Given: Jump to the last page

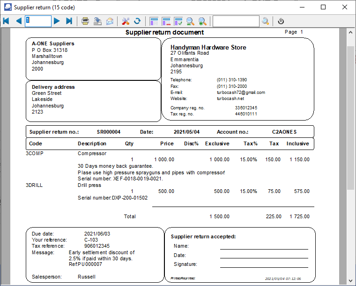Looking at the screenshot, I should click(69, 21).
